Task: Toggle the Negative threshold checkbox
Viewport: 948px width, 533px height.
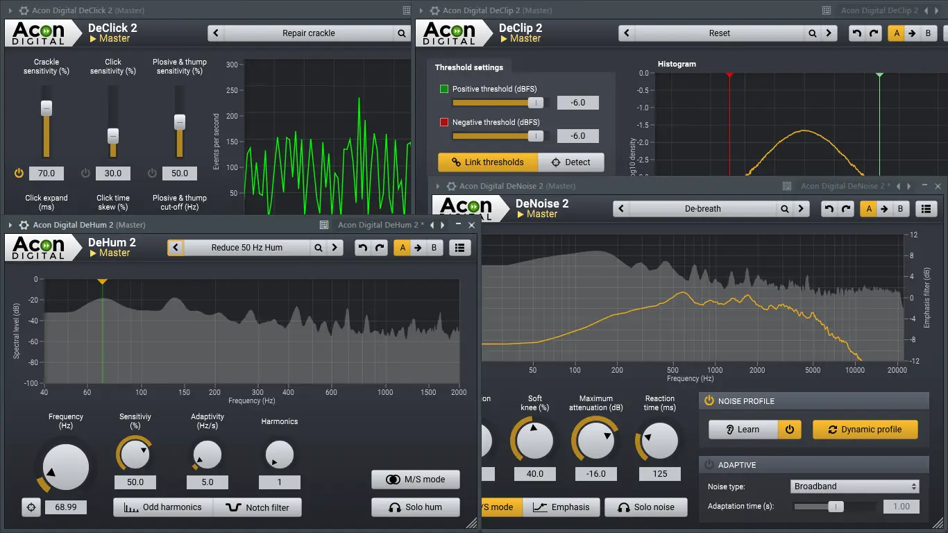Action: (444, 122)
